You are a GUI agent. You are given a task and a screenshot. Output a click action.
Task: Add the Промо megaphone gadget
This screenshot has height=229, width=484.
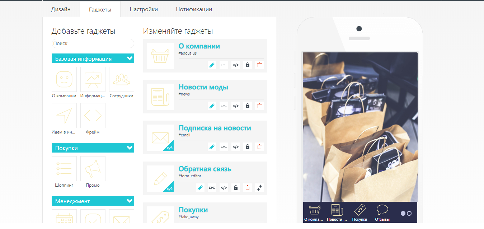pos(93,169)
